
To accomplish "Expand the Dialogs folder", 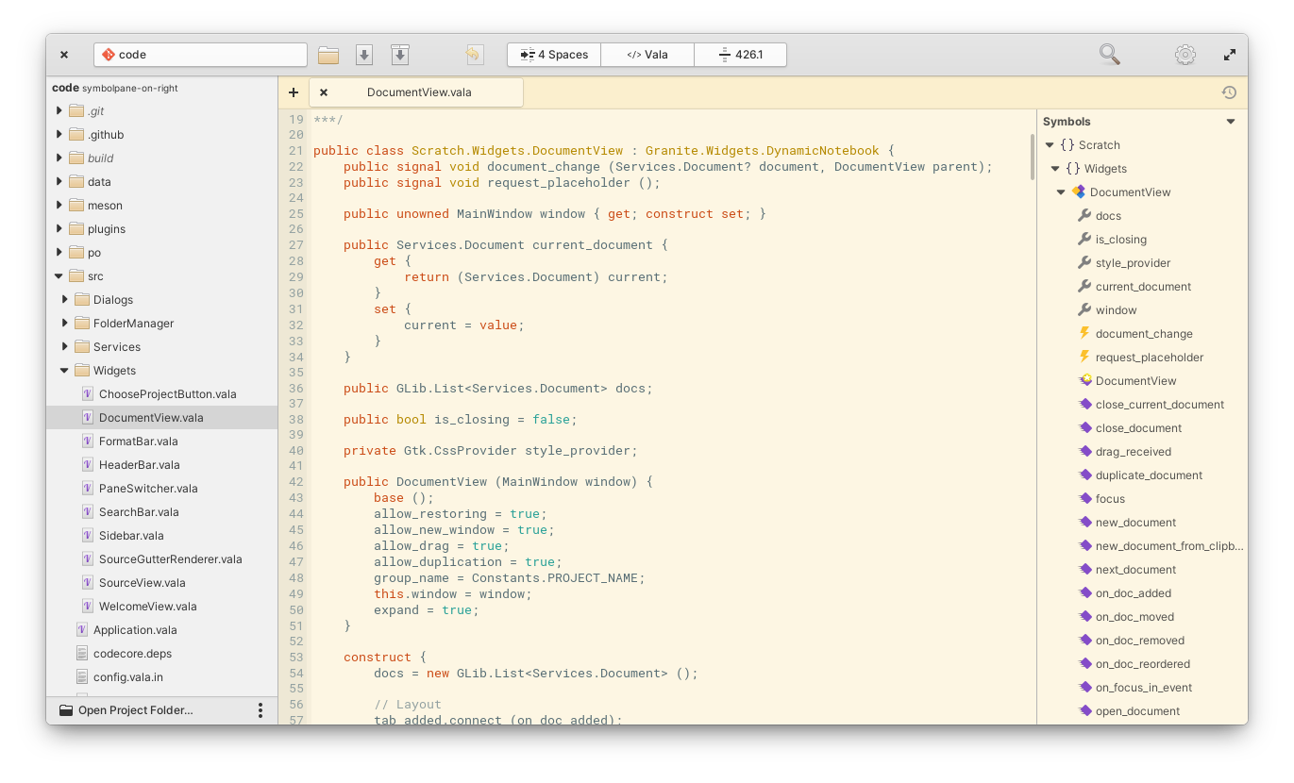I will tap(64, 299).
